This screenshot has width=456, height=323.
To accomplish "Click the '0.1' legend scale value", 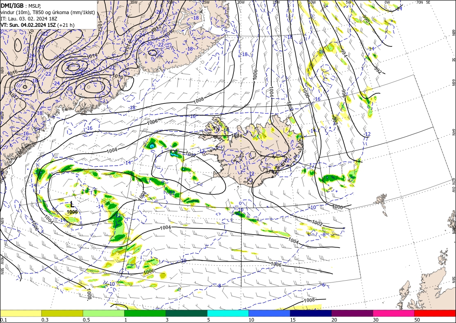I will tap(3, 320).
